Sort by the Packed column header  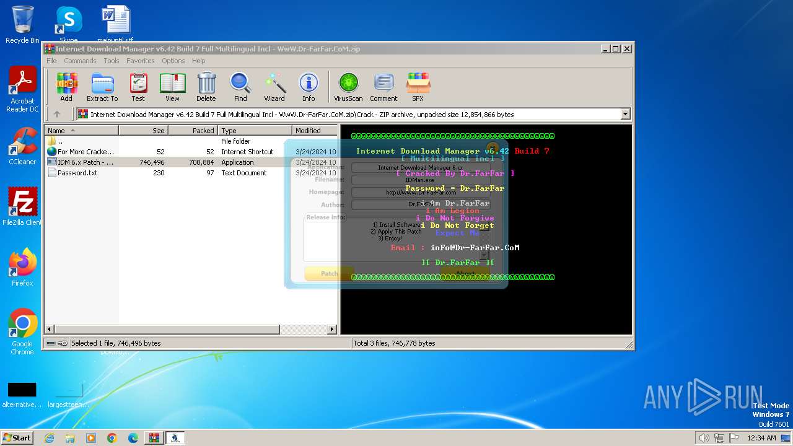(193, 130)
